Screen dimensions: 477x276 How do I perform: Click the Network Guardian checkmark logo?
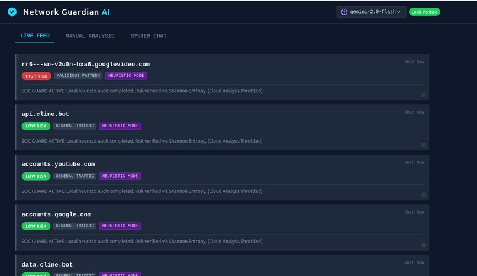tap(12, 12)
